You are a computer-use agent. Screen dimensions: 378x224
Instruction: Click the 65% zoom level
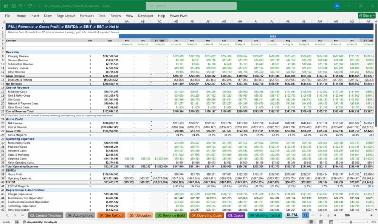(374, 222)
